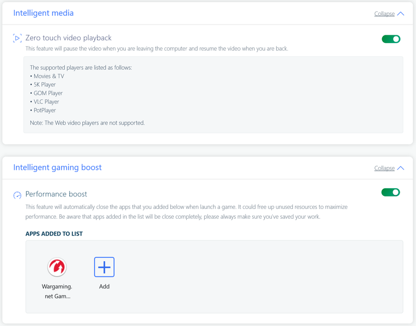Click the Intelligent media section title

click(44, 13)
